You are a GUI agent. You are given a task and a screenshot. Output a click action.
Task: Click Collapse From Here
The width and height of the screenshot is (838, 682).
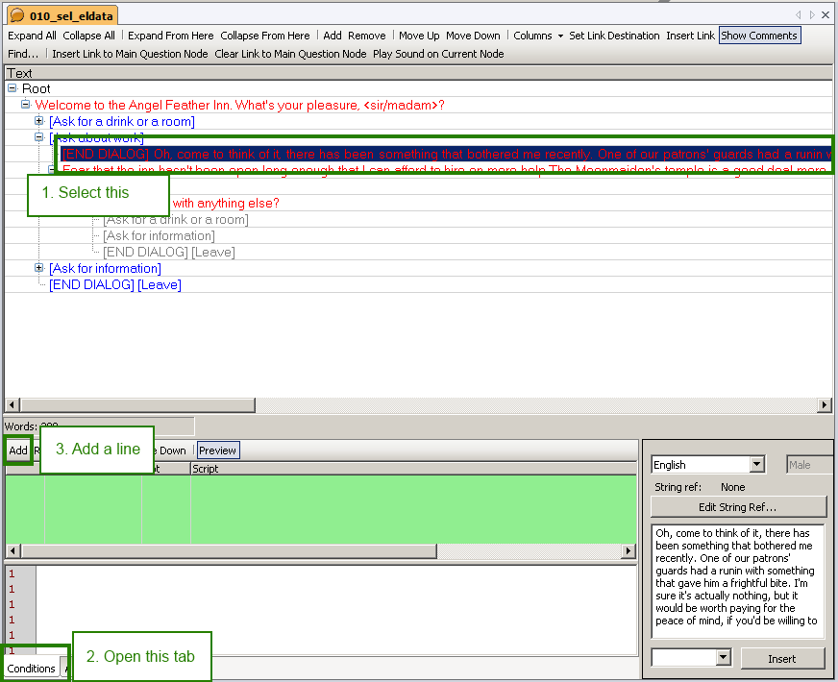[x=265, y=36]
